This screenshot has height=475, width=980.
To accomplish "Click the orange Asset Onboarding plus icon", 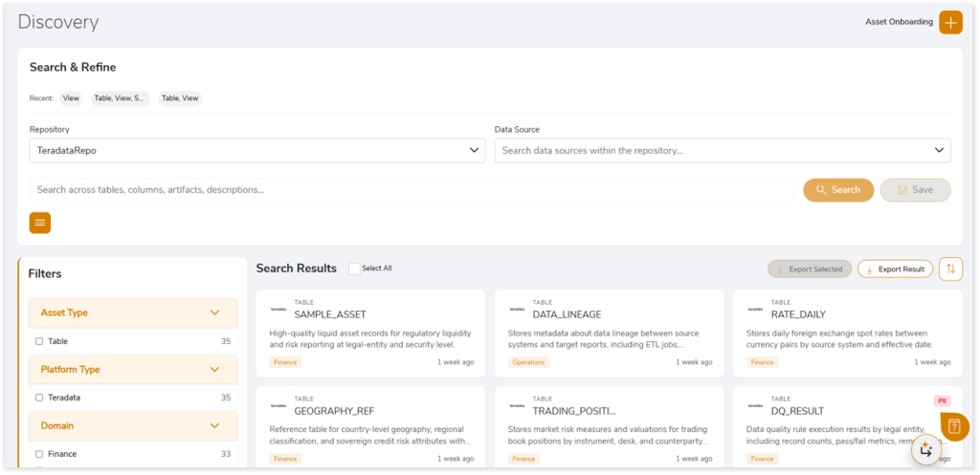I will 949,22.
